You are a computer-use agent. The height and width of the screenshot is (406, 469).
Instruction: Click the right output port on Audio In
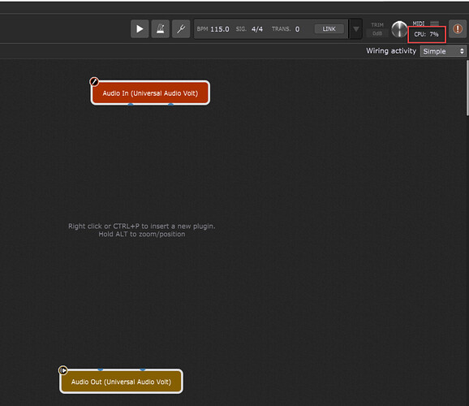170,105
